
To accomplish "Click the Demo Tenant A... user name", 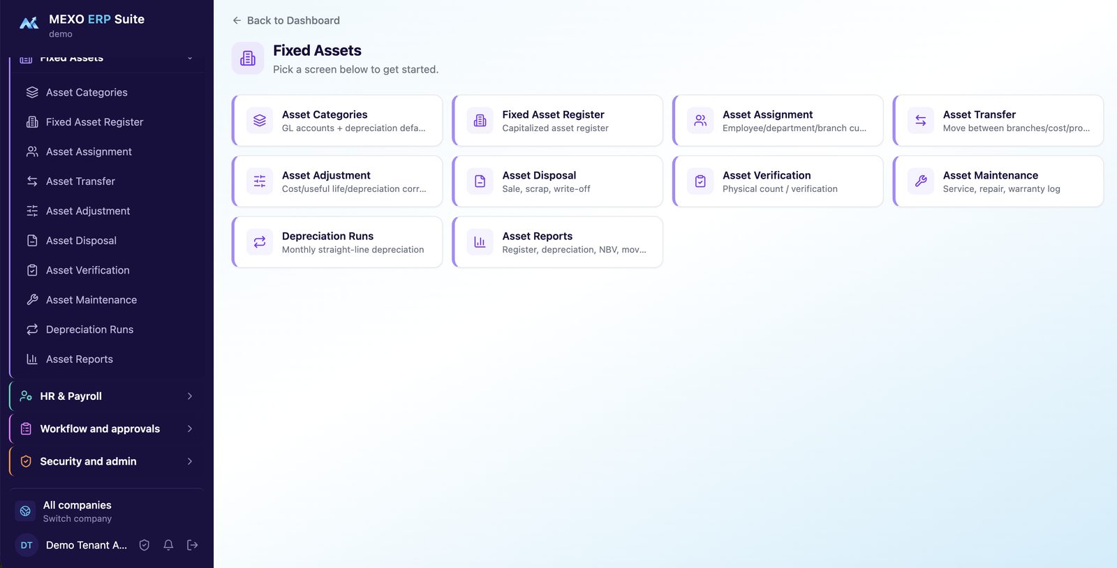I will [x=87, y=545].
